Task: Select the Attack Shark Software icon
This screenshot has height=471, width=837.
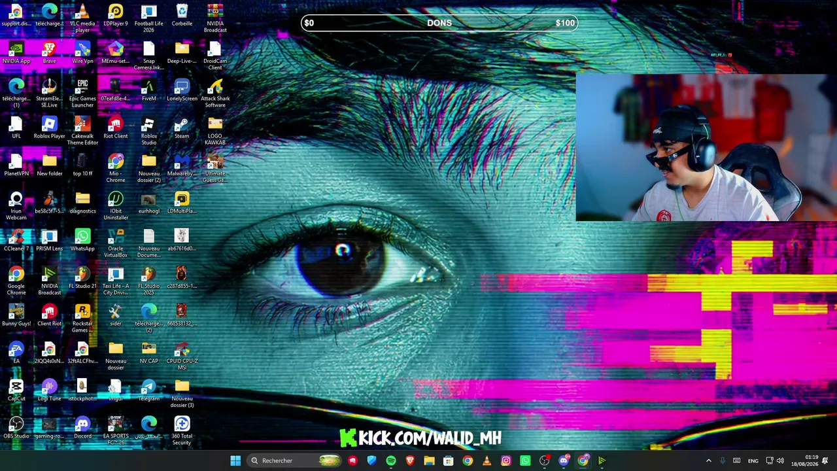Action: [215, 93]
